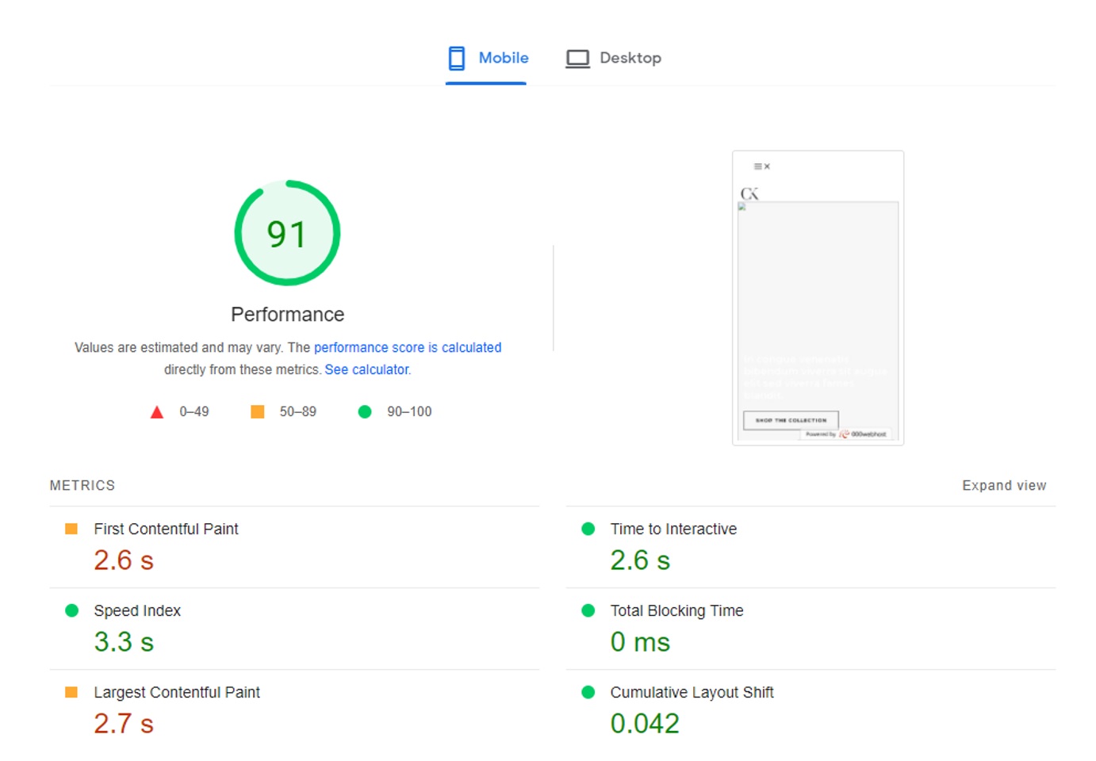Click the 0.042 Cumulative Layout Shift value
1096x761 pixels.
[645, 724]
